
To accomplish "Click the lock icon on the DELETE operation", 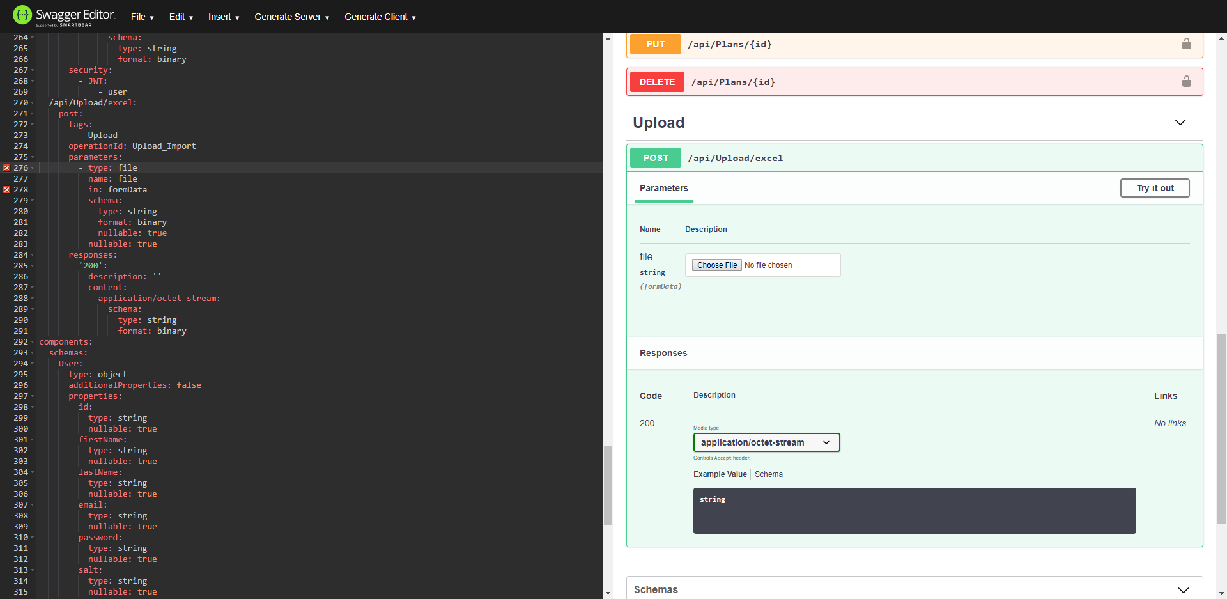I will (x=1187, y=81).
